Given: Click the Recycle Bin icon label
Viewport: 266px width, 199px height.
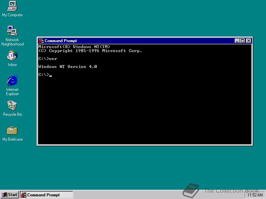Looking at the screenshot, I should pyautogui.click(x=13, y=114).
